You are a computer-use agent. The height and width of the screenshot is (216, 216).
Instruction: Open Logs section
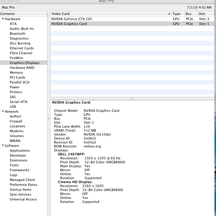click(x=13, y=175)
